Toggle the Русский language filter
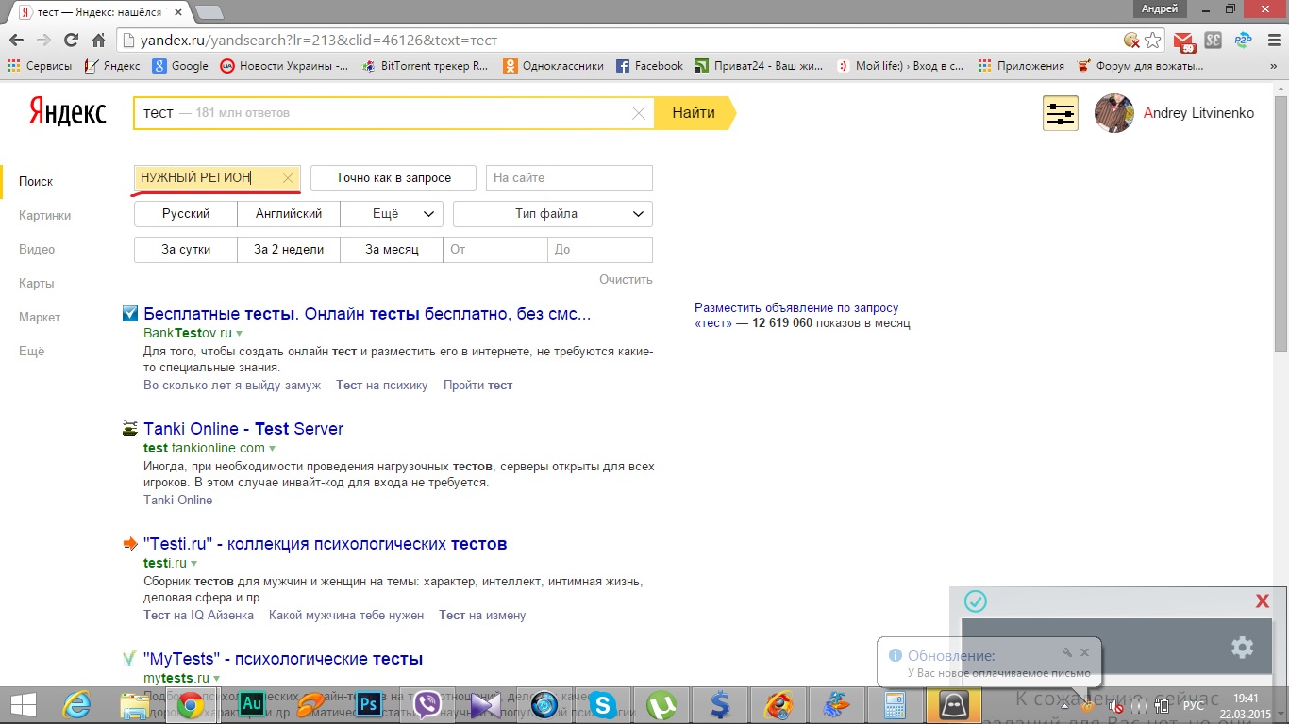The height and width of the screenshot is (724, 1289). coord(186,214)
